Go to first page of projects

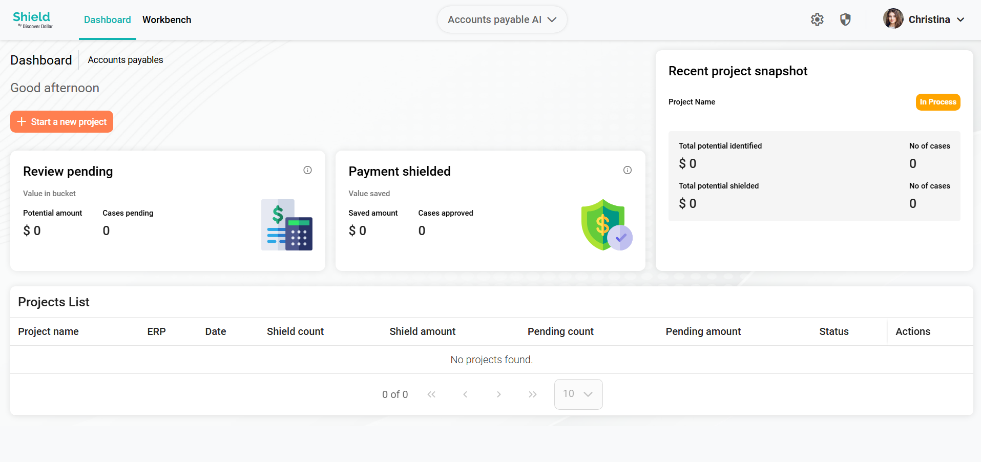click(431, 394)
